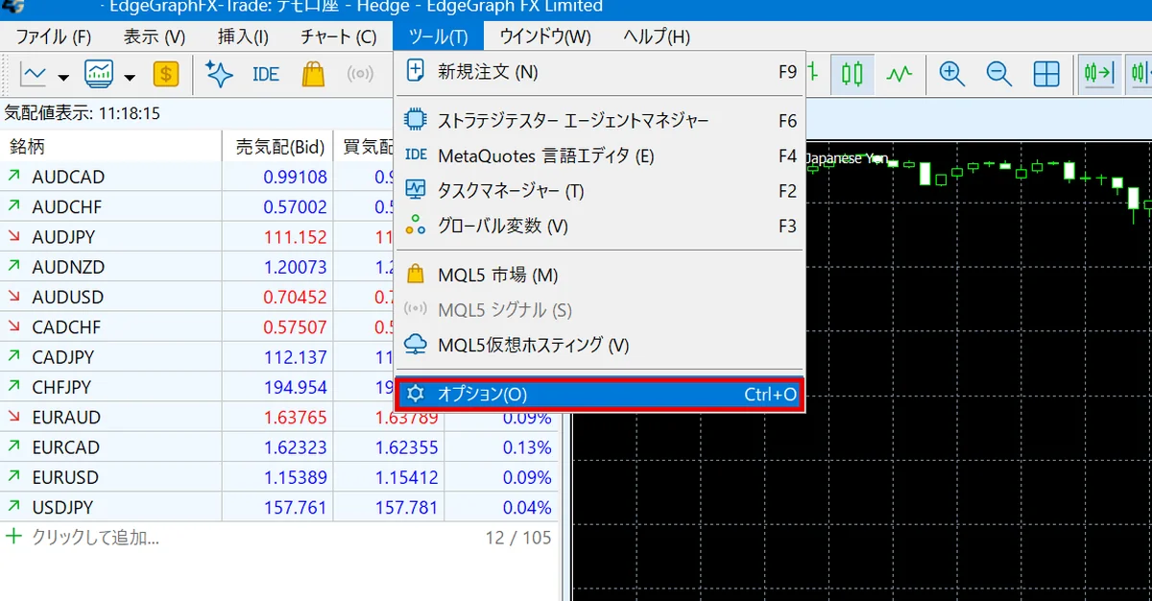This screenshot has width=1152, height=601.
Task: Click the USDJPY ask value 157.781
Action: point(406,508)
